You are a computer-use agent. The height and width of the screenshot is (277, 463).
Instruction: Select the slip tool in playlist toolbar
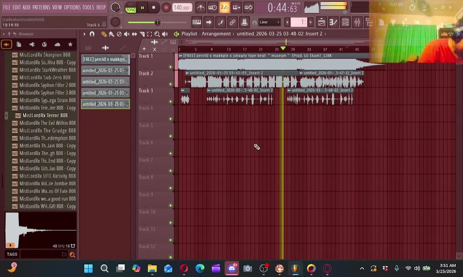[x=134, y=34]
